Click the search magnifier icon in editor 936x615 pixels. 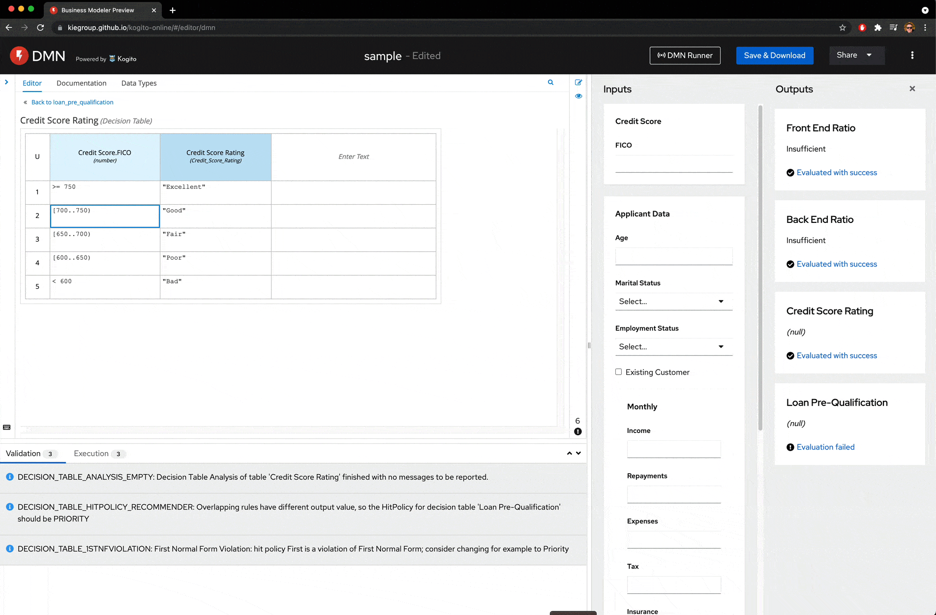tap(550, 83)
